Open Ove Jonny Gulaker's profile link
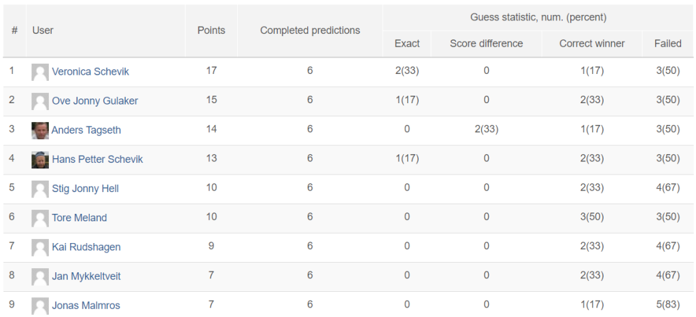The width and height of the screenshot is (696, 317). pos(95,100)
